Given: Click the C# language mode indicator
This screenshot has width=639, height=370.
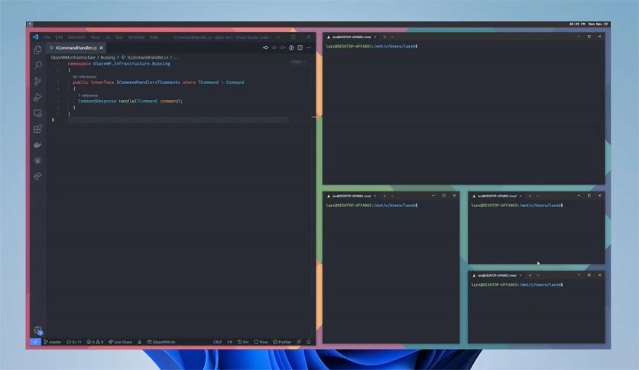Looking at the screenshot, I should point(229,342).
